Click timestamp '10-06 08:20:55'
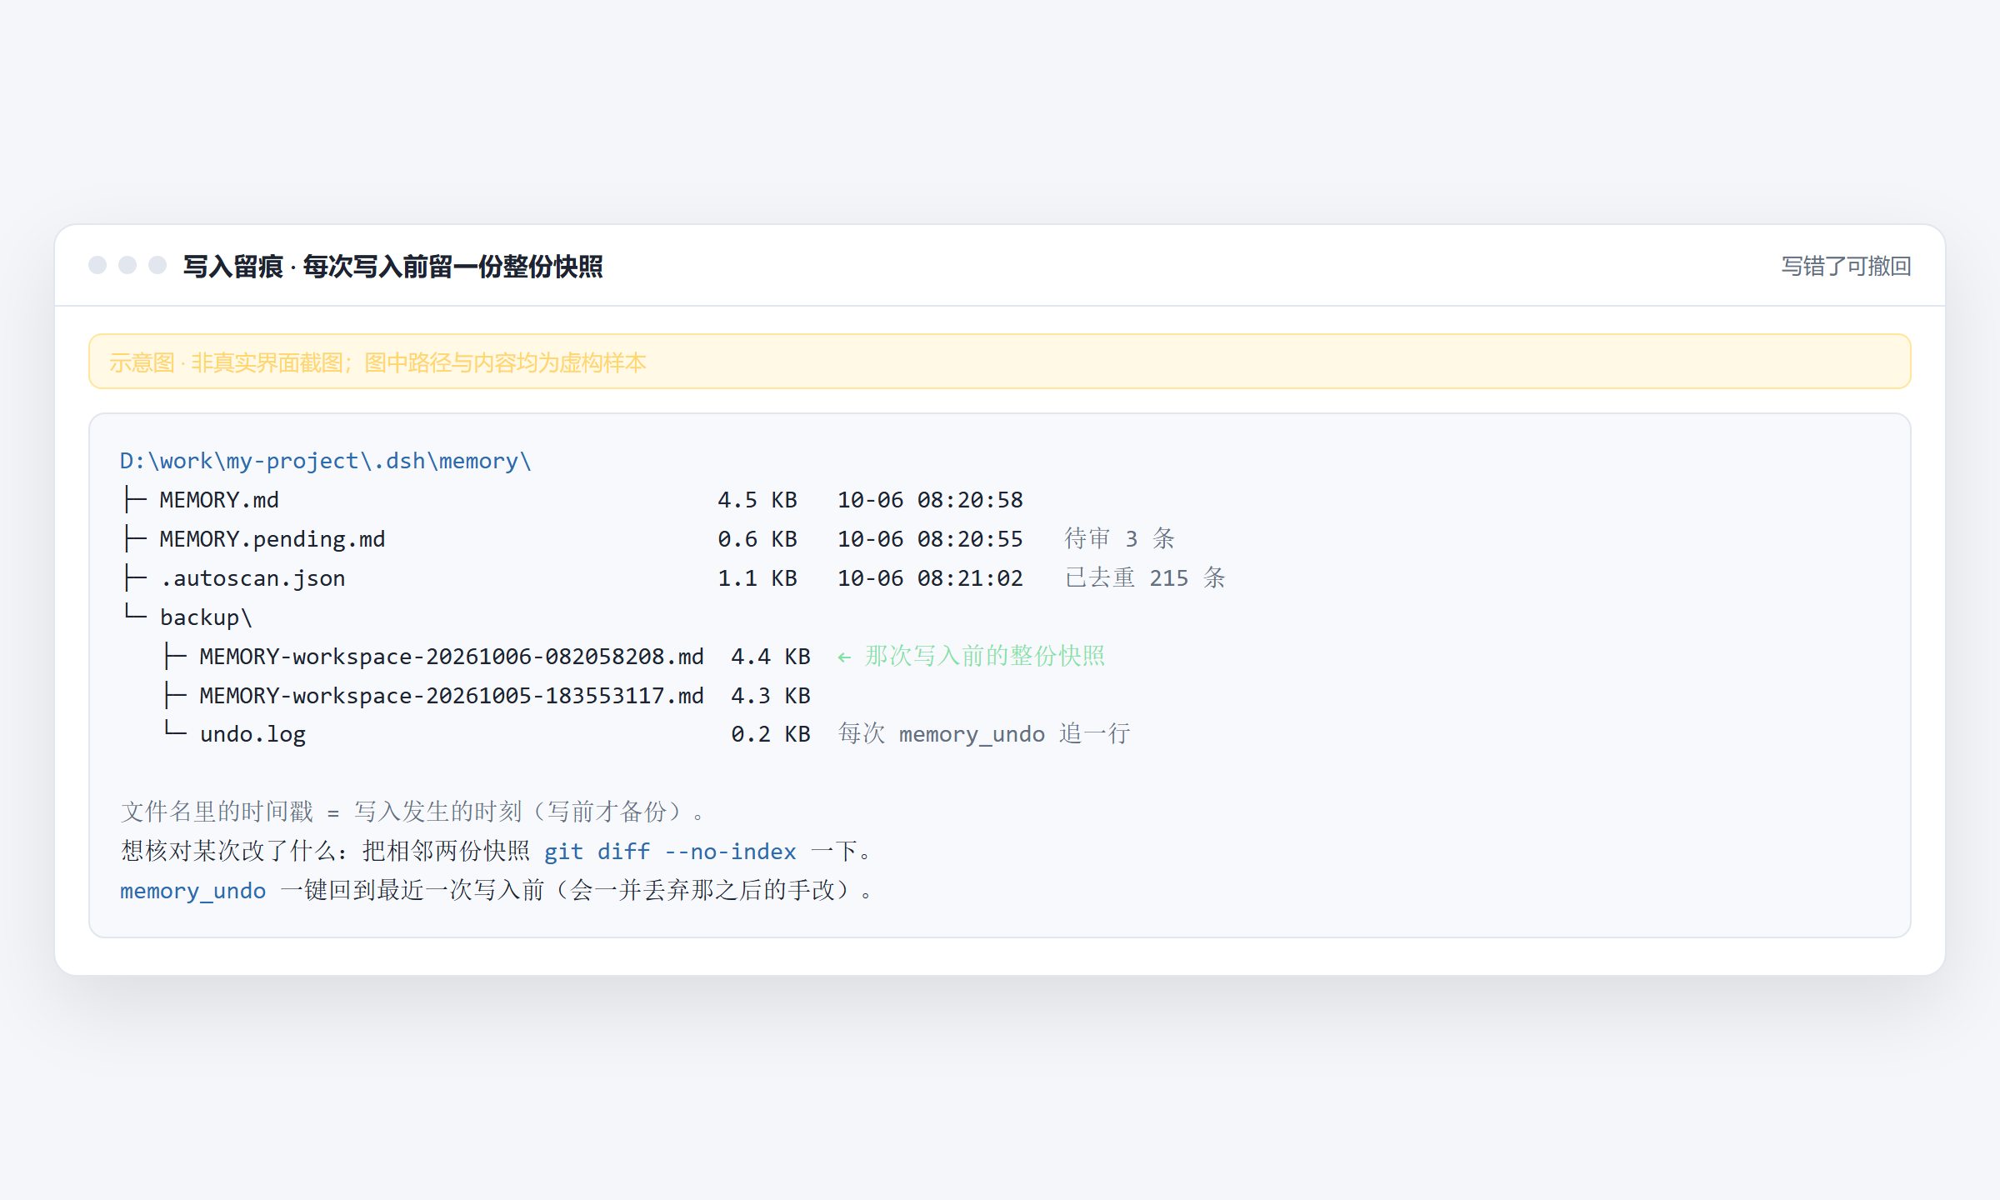 pyautogui.click(x=930, y=539)
